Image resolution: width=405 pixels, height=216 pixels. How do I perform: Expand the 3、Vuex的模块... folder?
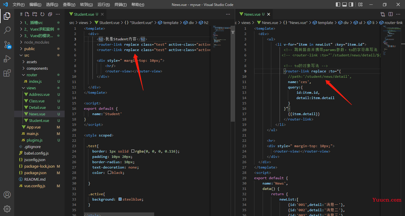[x=39, y=36]
